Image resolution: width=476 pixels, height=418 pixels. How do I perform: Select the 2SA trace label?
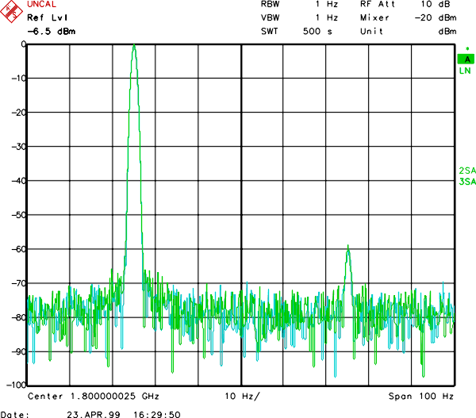pos(466,171)
